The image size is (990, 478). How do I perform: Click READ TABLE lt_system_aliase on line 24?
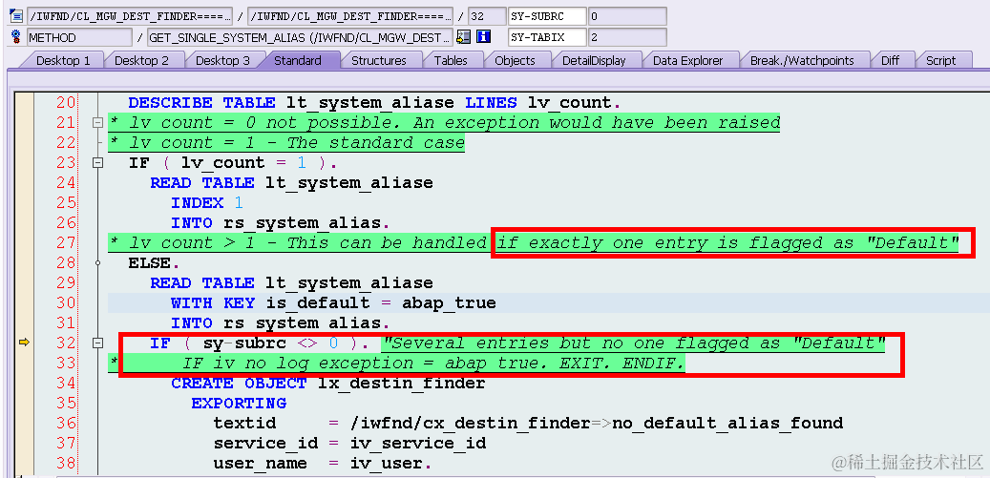point(291,183)
